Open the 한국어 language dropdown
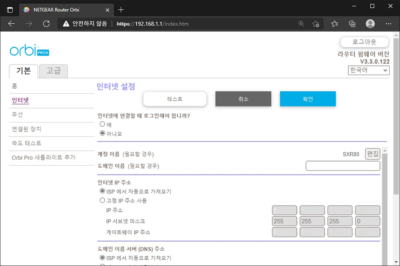This screenshot has height=266, width=400. 369,70
